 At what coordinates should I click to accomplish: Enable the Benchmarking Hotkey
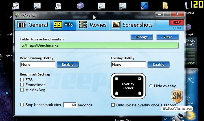(68, 65)
